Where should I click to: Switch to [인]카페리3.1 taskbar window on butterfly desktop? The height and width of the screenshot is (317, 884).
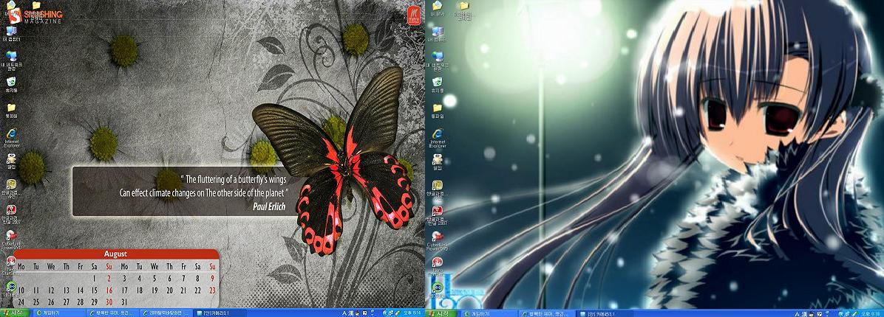coord(220,313)
